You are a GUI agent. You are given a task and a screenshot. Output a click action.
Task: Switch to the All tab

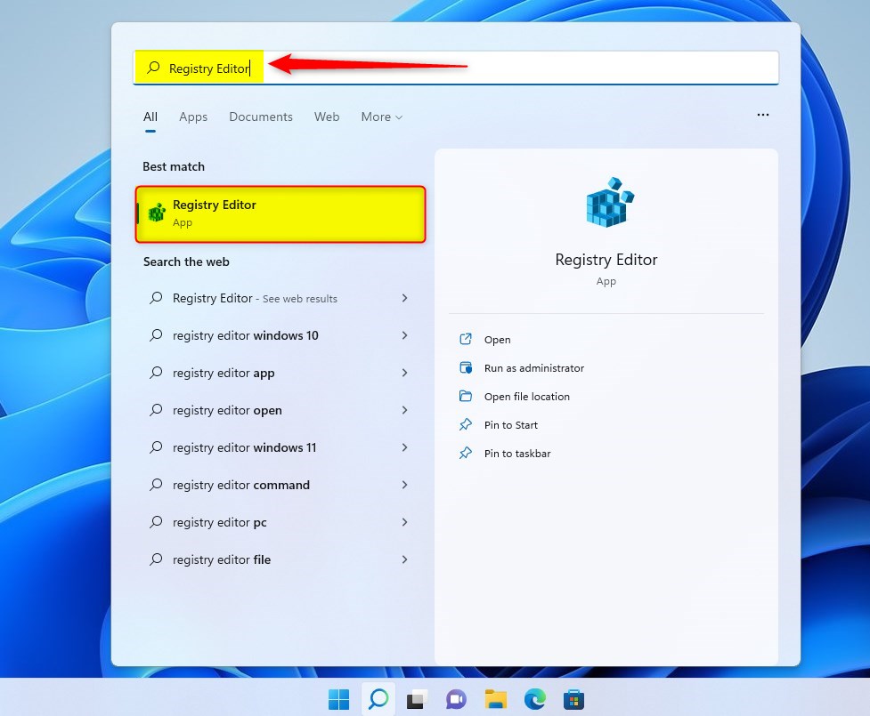pos(150,117)
